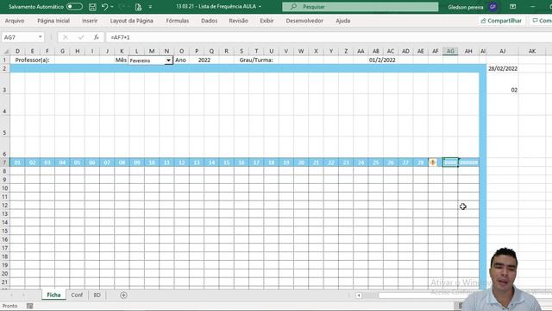Click the macro recording icon in status bar

point(30,306)
